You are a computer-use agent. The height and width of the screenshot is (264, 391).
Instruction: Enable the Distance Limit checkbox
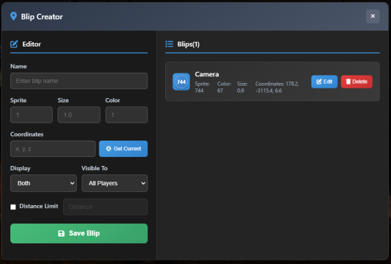(13, 207)
